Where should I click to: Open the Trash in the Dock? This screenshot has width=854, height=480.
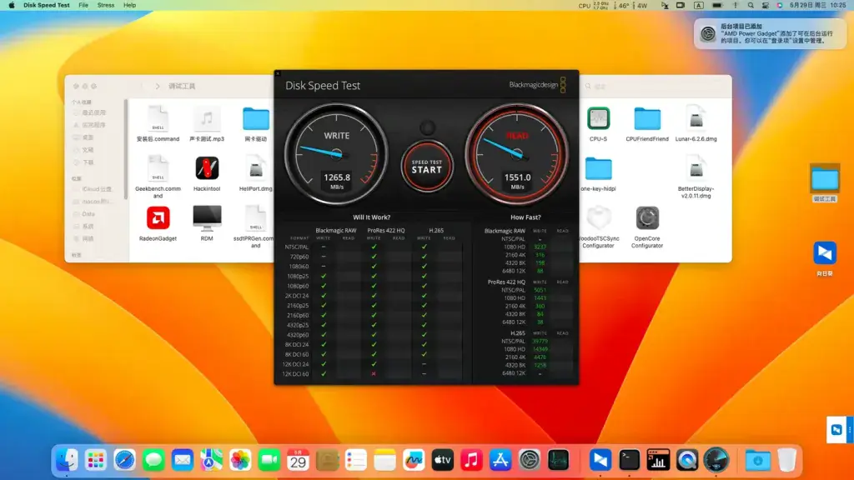[786, 460]
